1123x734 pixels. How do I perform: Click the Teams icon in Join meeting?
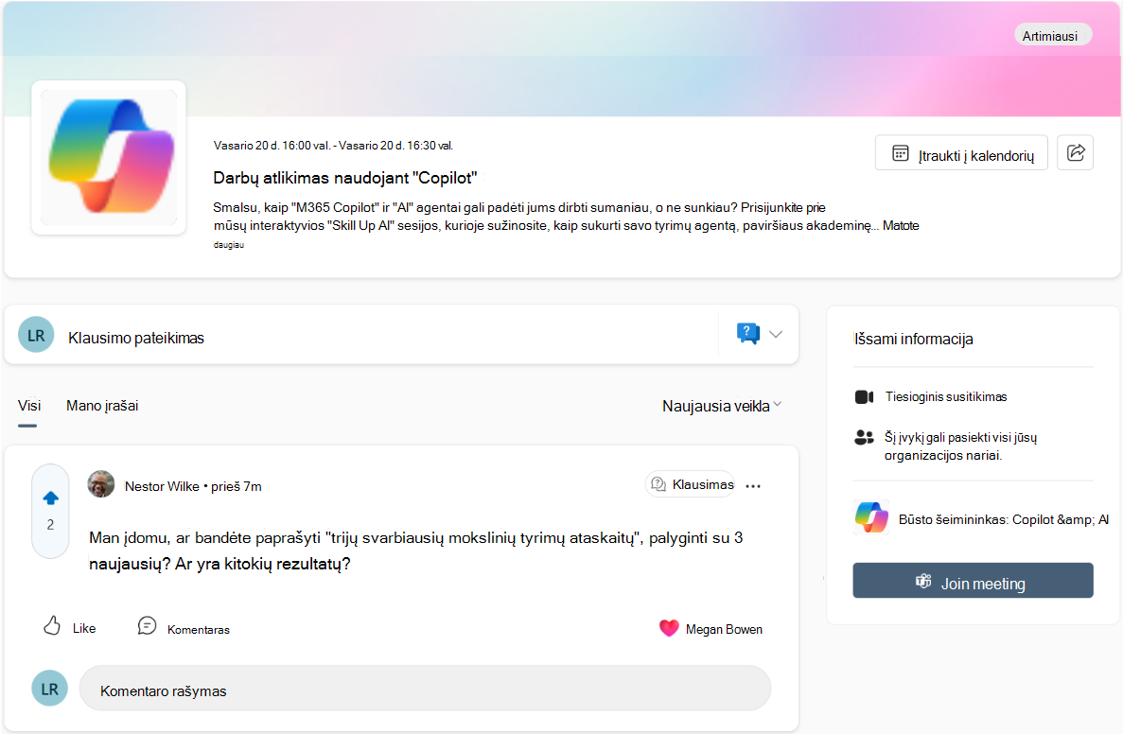coord(923,581)
